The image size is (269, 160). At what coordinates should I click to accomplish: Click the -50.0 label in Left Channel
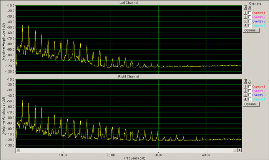coord(11,27)
